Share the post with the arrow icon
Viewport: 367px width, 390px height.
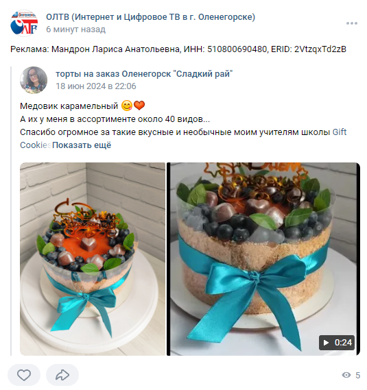(62, 375)
